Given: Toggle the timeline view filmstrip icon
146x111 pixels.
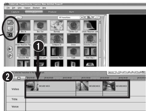Looking at the screenshot, I should click(x=19, y=78).
